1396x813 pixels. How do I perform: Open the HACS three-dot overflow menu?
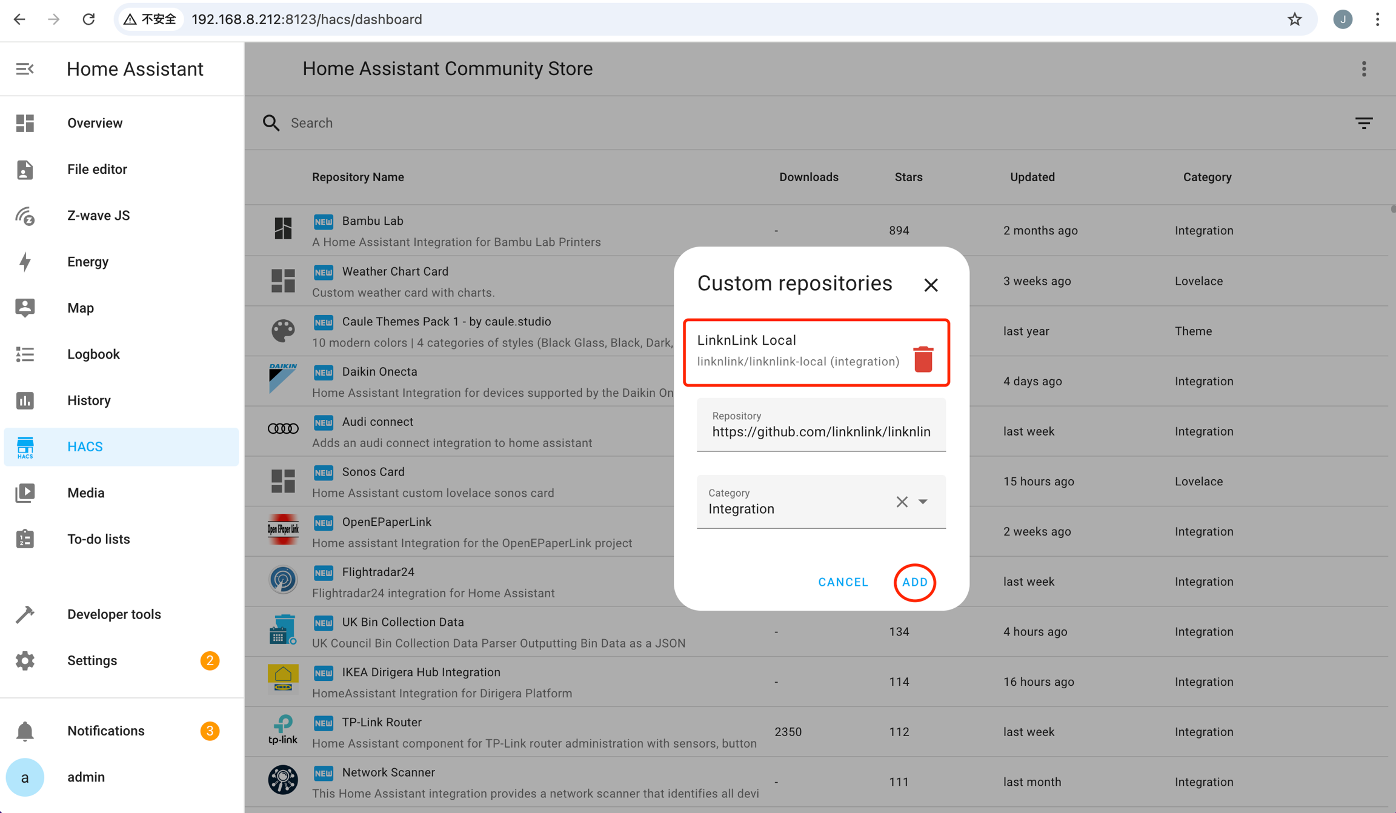pos(1364,69)
